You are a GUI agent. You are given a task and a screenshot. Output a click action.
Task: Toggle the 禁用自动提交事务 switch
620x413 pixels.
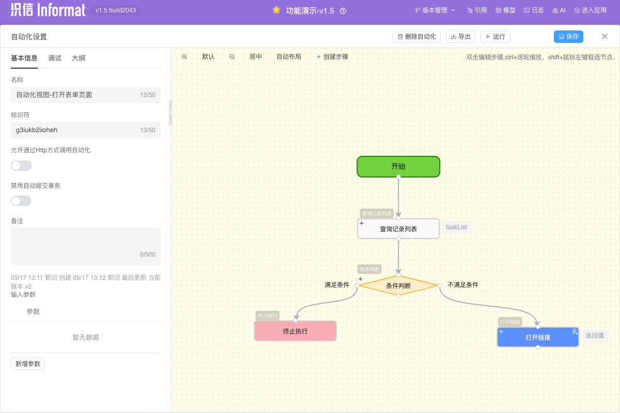pos(21,201)
